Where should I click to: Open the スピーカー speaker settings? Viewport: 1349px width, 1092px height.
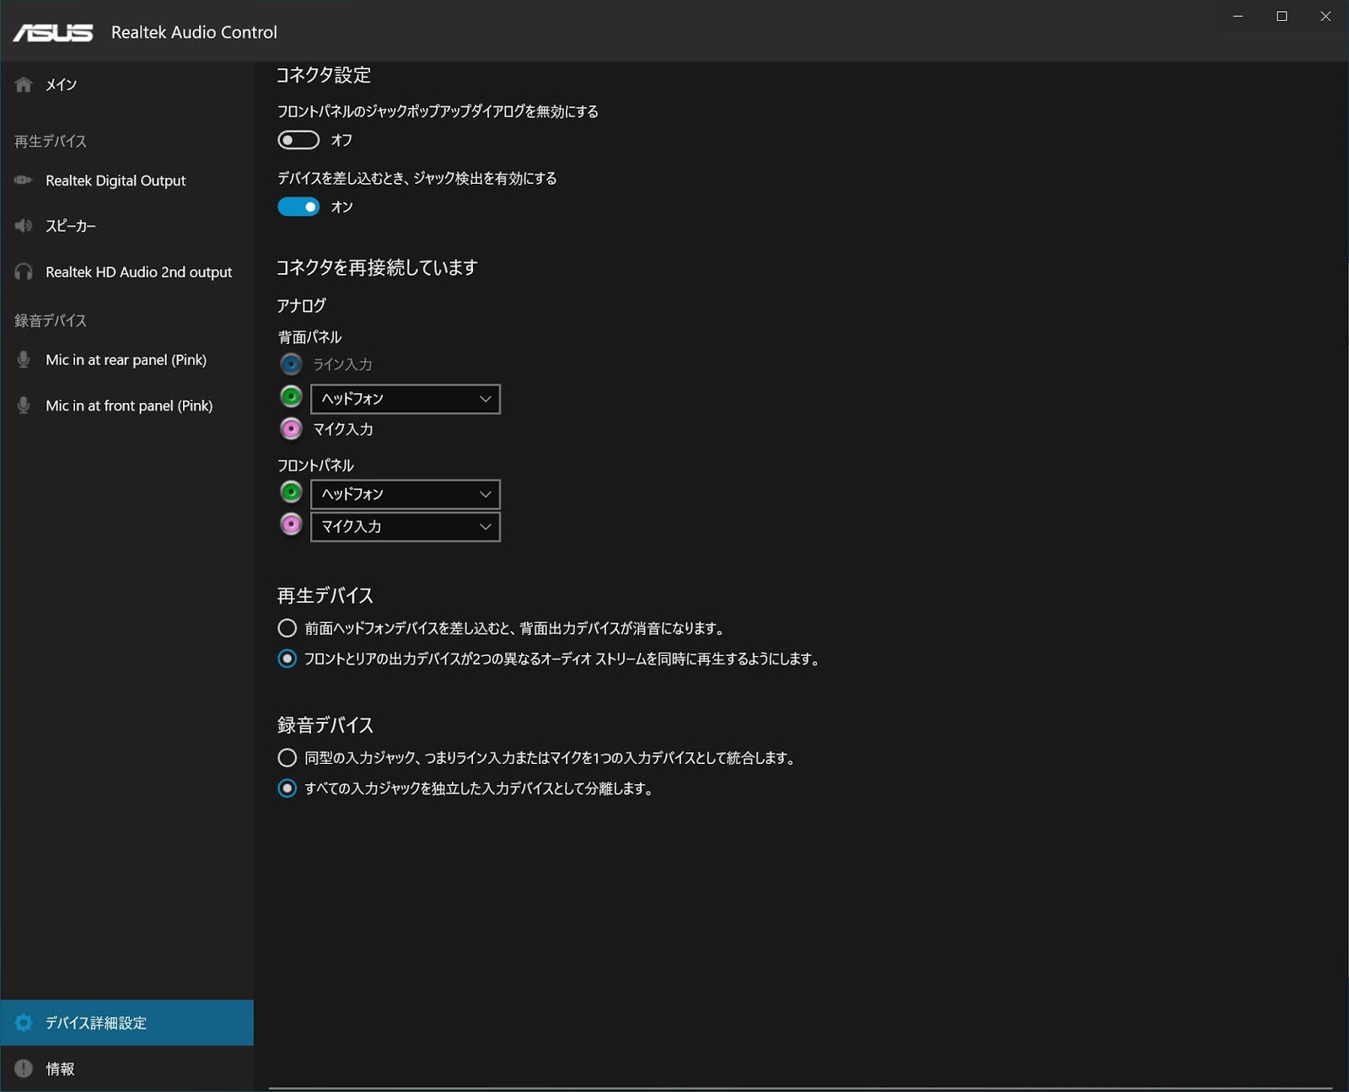click(x=71, y=226)
